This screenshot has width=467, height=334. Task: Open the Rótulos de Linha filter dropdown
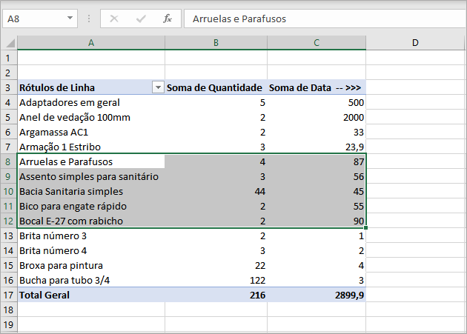pyautogui.click(x=158, y=87)
